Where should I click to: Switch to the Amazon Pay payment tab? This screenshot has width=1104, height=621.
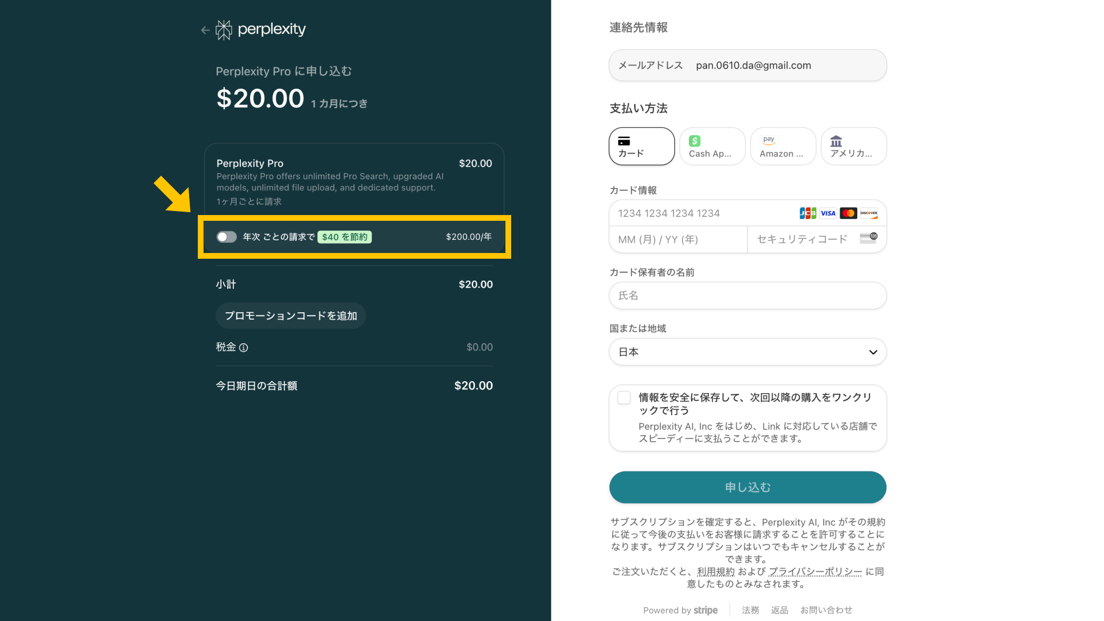click(x=783, y=146)
